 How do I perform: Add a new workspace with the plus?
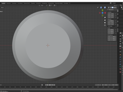click(70, 3)
